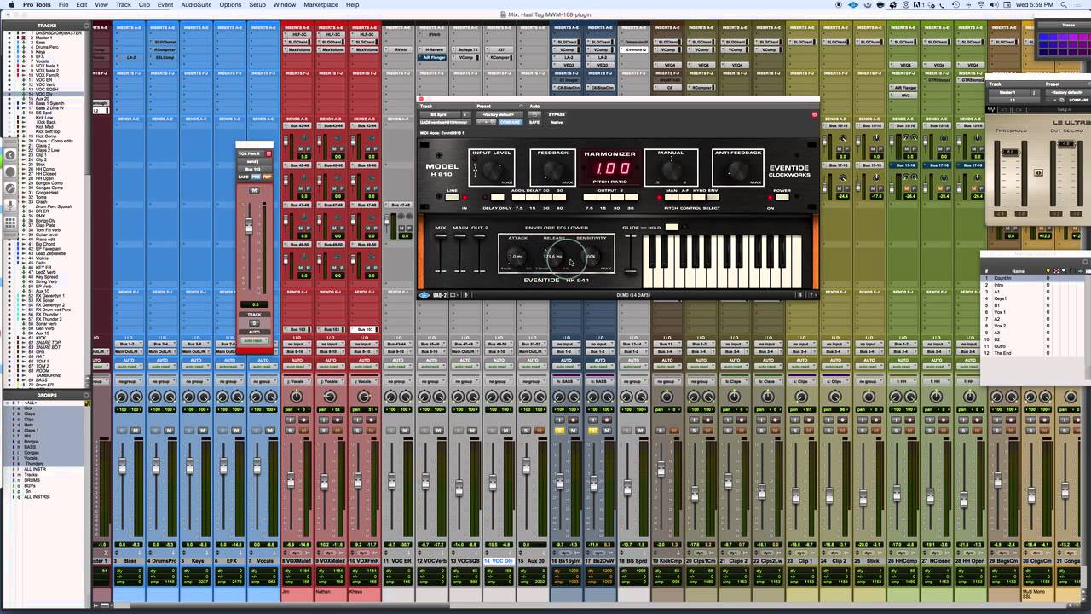Viewport: 1091px width, 614px height.
Task: Click the left pan knob on Bass track
Action: point(121,397)
